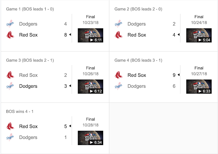Click the Dodgers team name in Game 3
This screenshot has height=154, width=218.
click(x=28, y=86)
